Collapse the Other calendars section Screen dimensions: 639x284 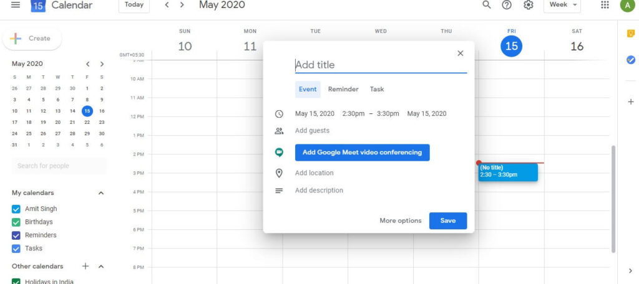101,267
